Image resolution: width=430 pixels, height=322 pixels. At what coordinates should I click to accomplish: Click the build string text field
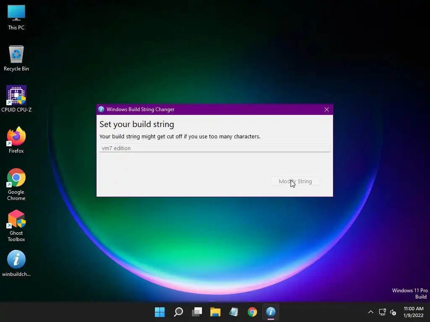point(215,148)
